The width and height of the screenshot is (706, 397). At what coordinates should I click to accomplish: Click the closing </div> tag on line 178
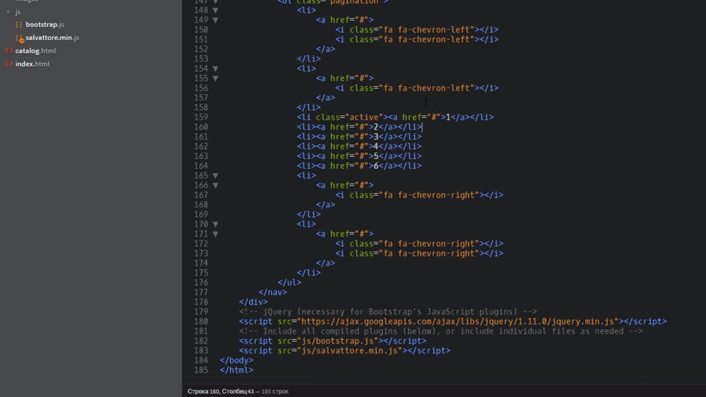click(253, 302)
